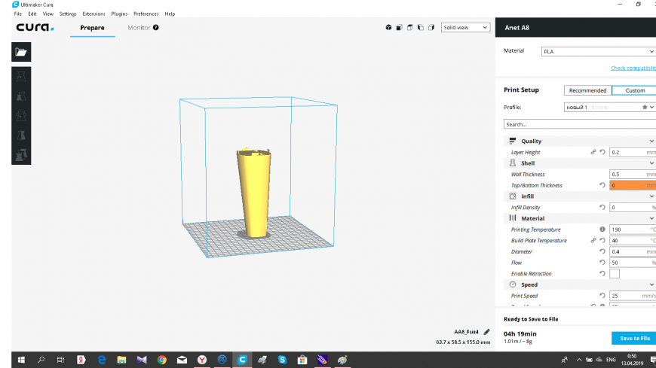
Task: Revert Build Plate Temperature value
Action: click(602, 240)
